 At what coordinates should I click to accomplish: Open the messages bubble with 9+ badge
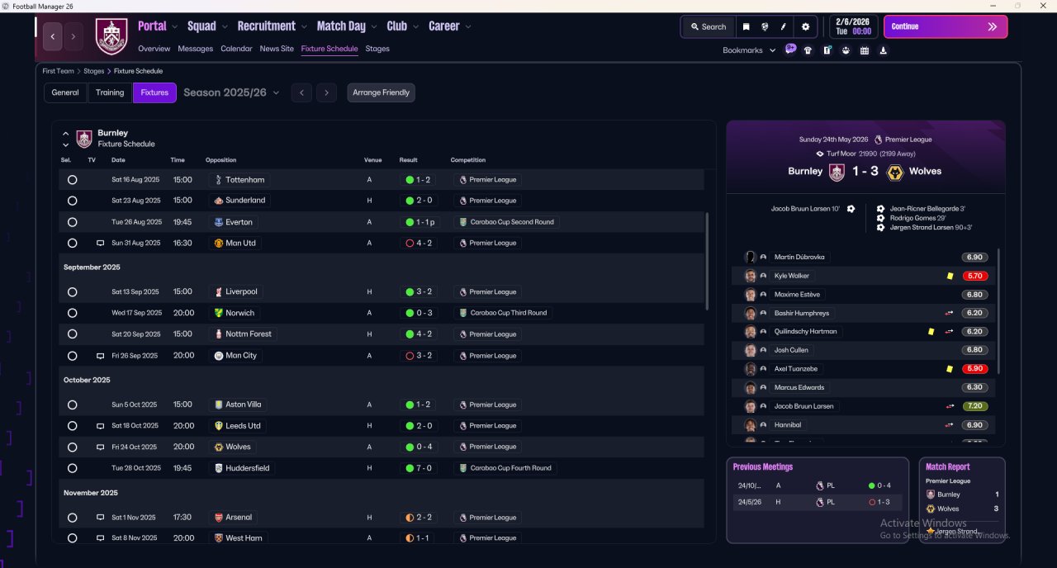pyautogui.click(x=790, y=50)
